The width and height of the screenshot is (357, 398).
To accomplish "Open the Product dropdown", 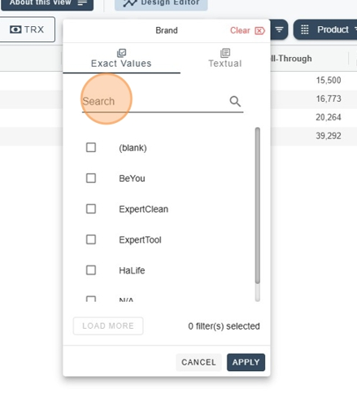I will tap(325, 29).
